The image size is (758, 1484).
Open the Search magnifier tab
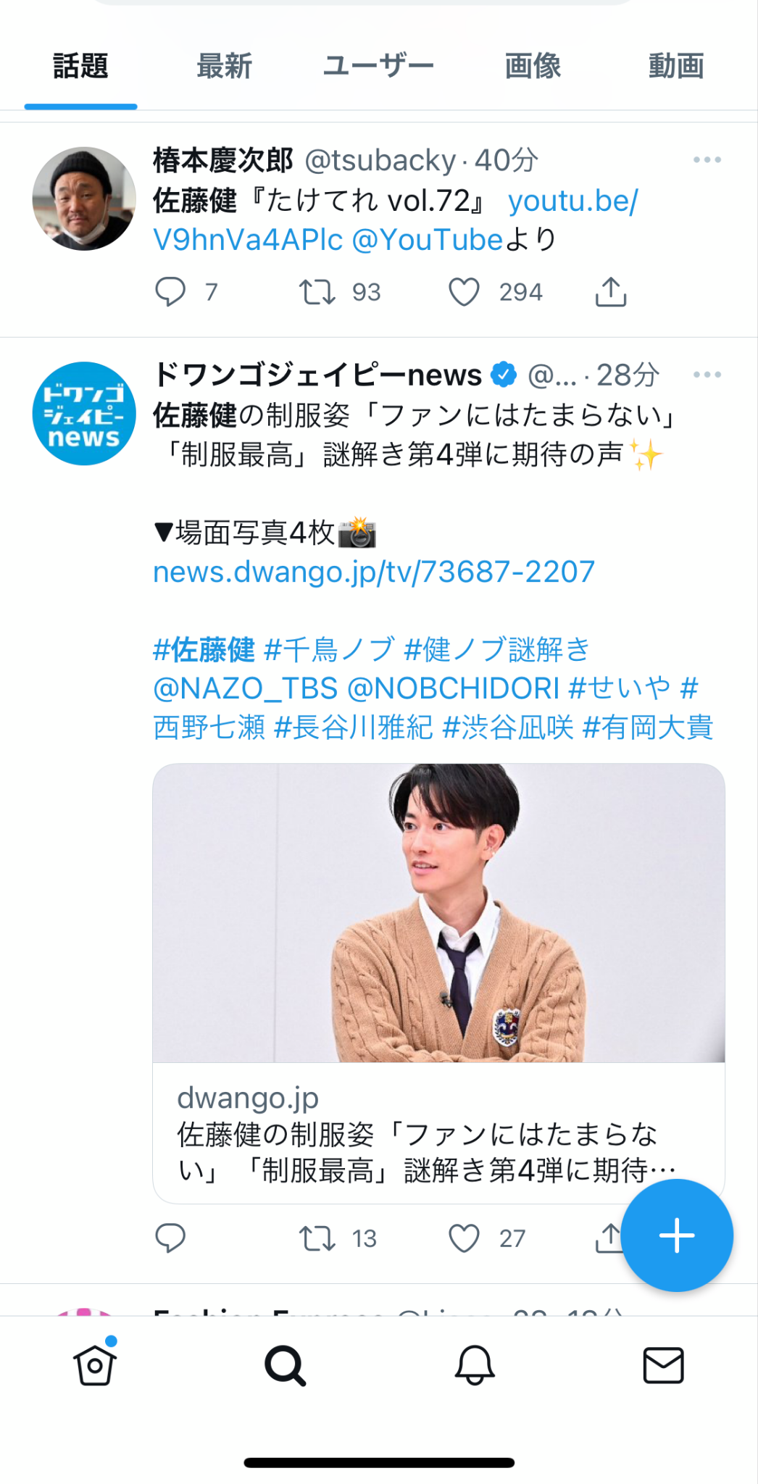[x=285, y=1365]
